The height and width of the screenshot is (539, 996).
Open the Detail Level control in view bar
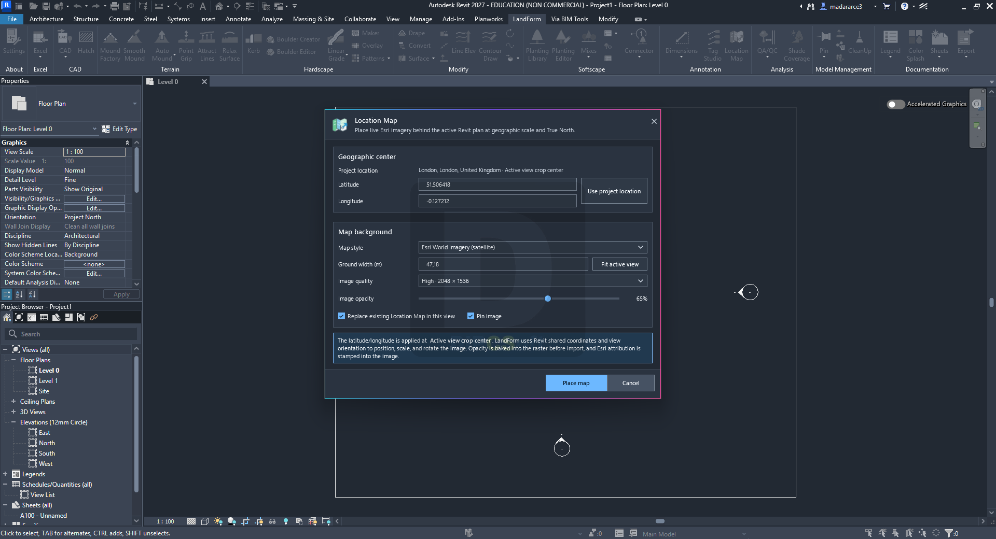pos(191,521)
